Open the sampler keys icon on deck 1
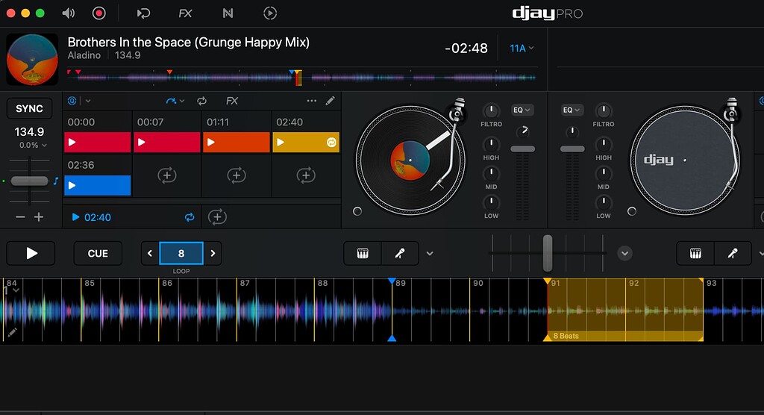This screenshot has height=415, width=764. click(x=363, y=253)
